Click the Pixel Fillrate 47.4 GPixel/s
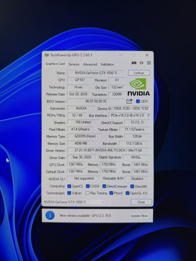Screen dimensions: 196x261 [80, 129]
